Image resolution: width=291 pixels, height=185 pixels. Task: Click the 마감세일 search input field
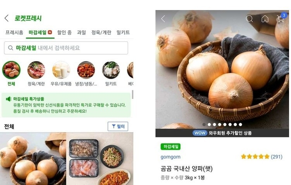66,48
